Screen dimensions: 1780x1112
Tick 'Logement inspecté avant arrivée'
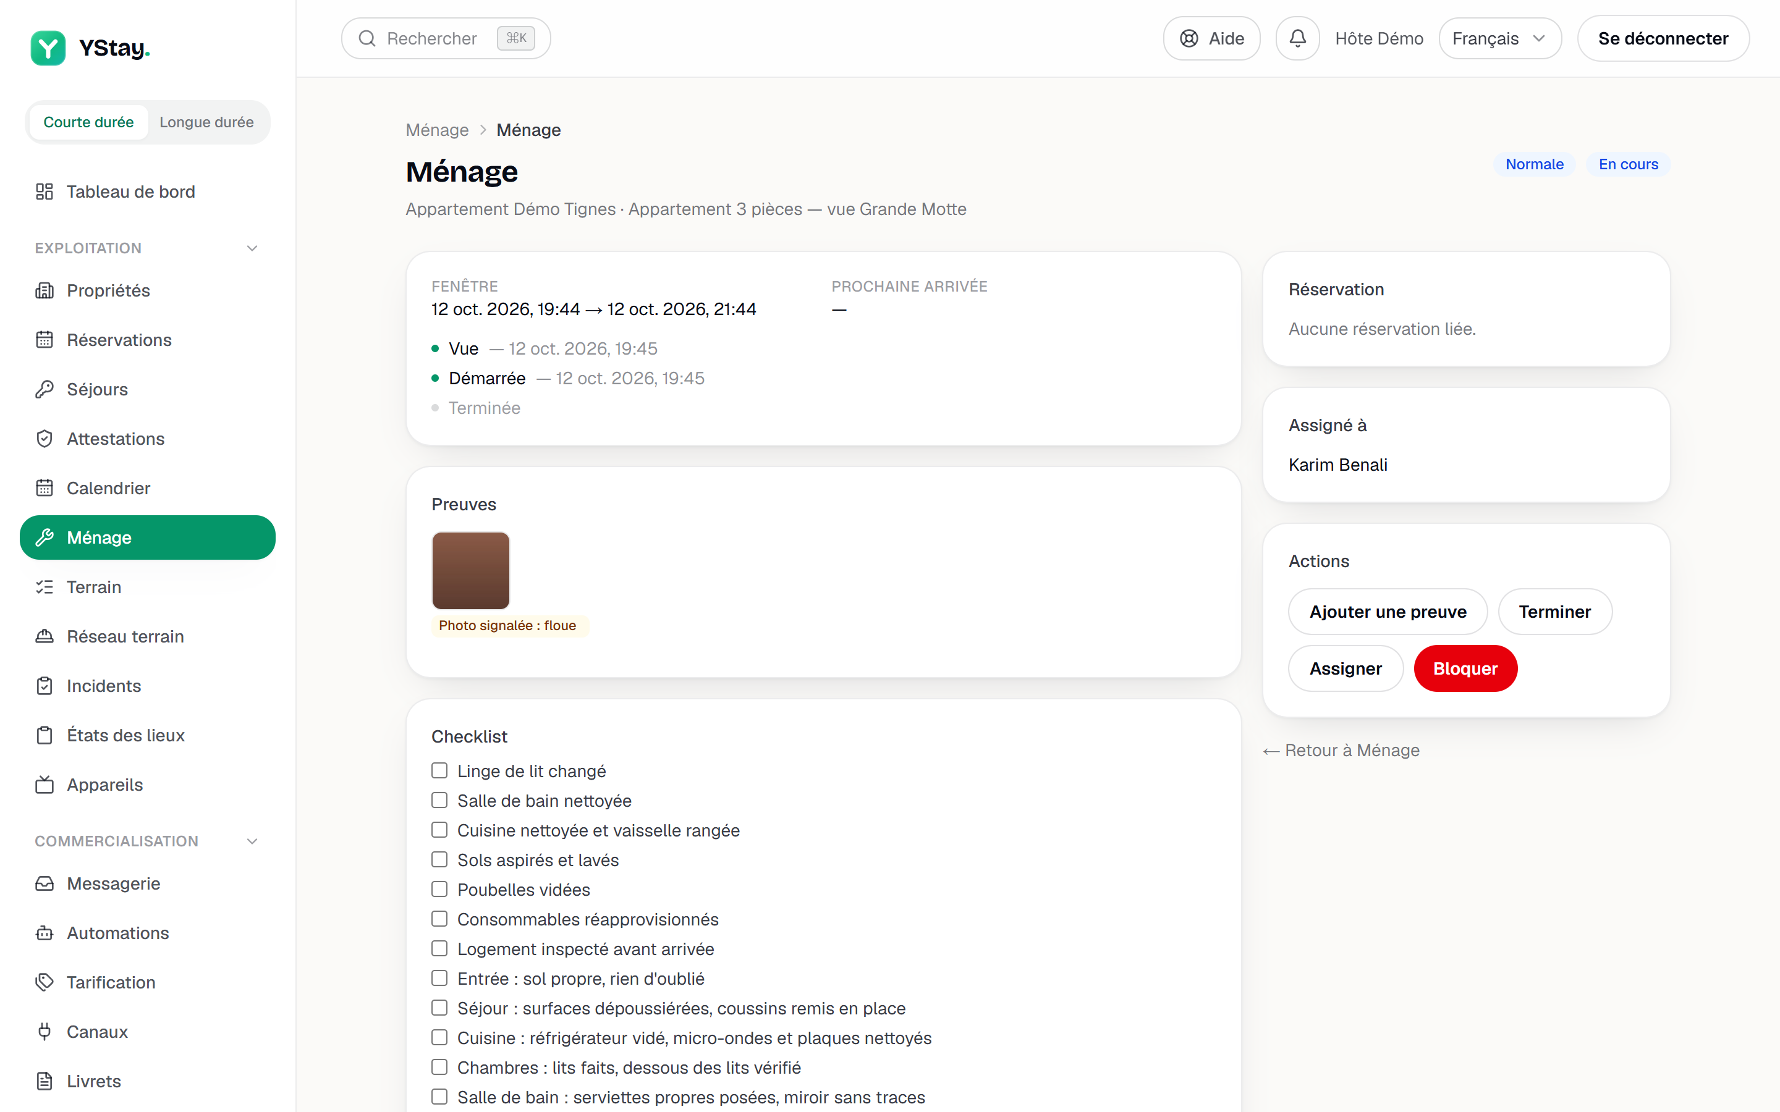pos(439,948)
